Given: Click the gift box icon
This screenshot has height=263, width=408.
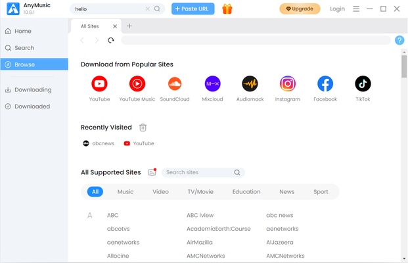Looking at the screenshot, I should (x=227, y=9).
